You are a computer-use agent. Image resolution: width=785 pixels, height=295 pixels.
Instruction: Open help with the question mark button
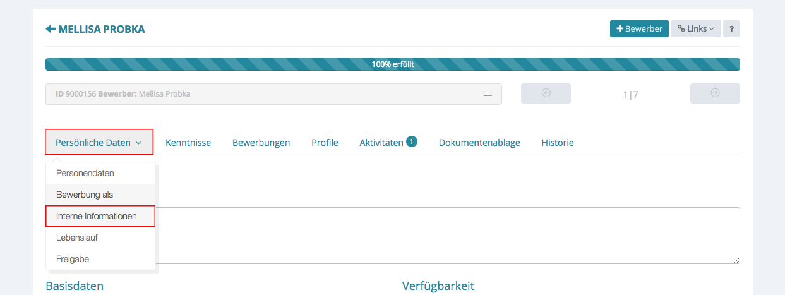coord(731,29)
